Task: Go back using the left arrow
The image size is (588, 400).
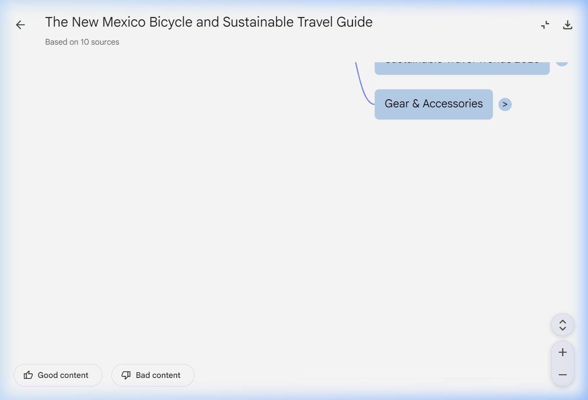Action: pos(20,25)
